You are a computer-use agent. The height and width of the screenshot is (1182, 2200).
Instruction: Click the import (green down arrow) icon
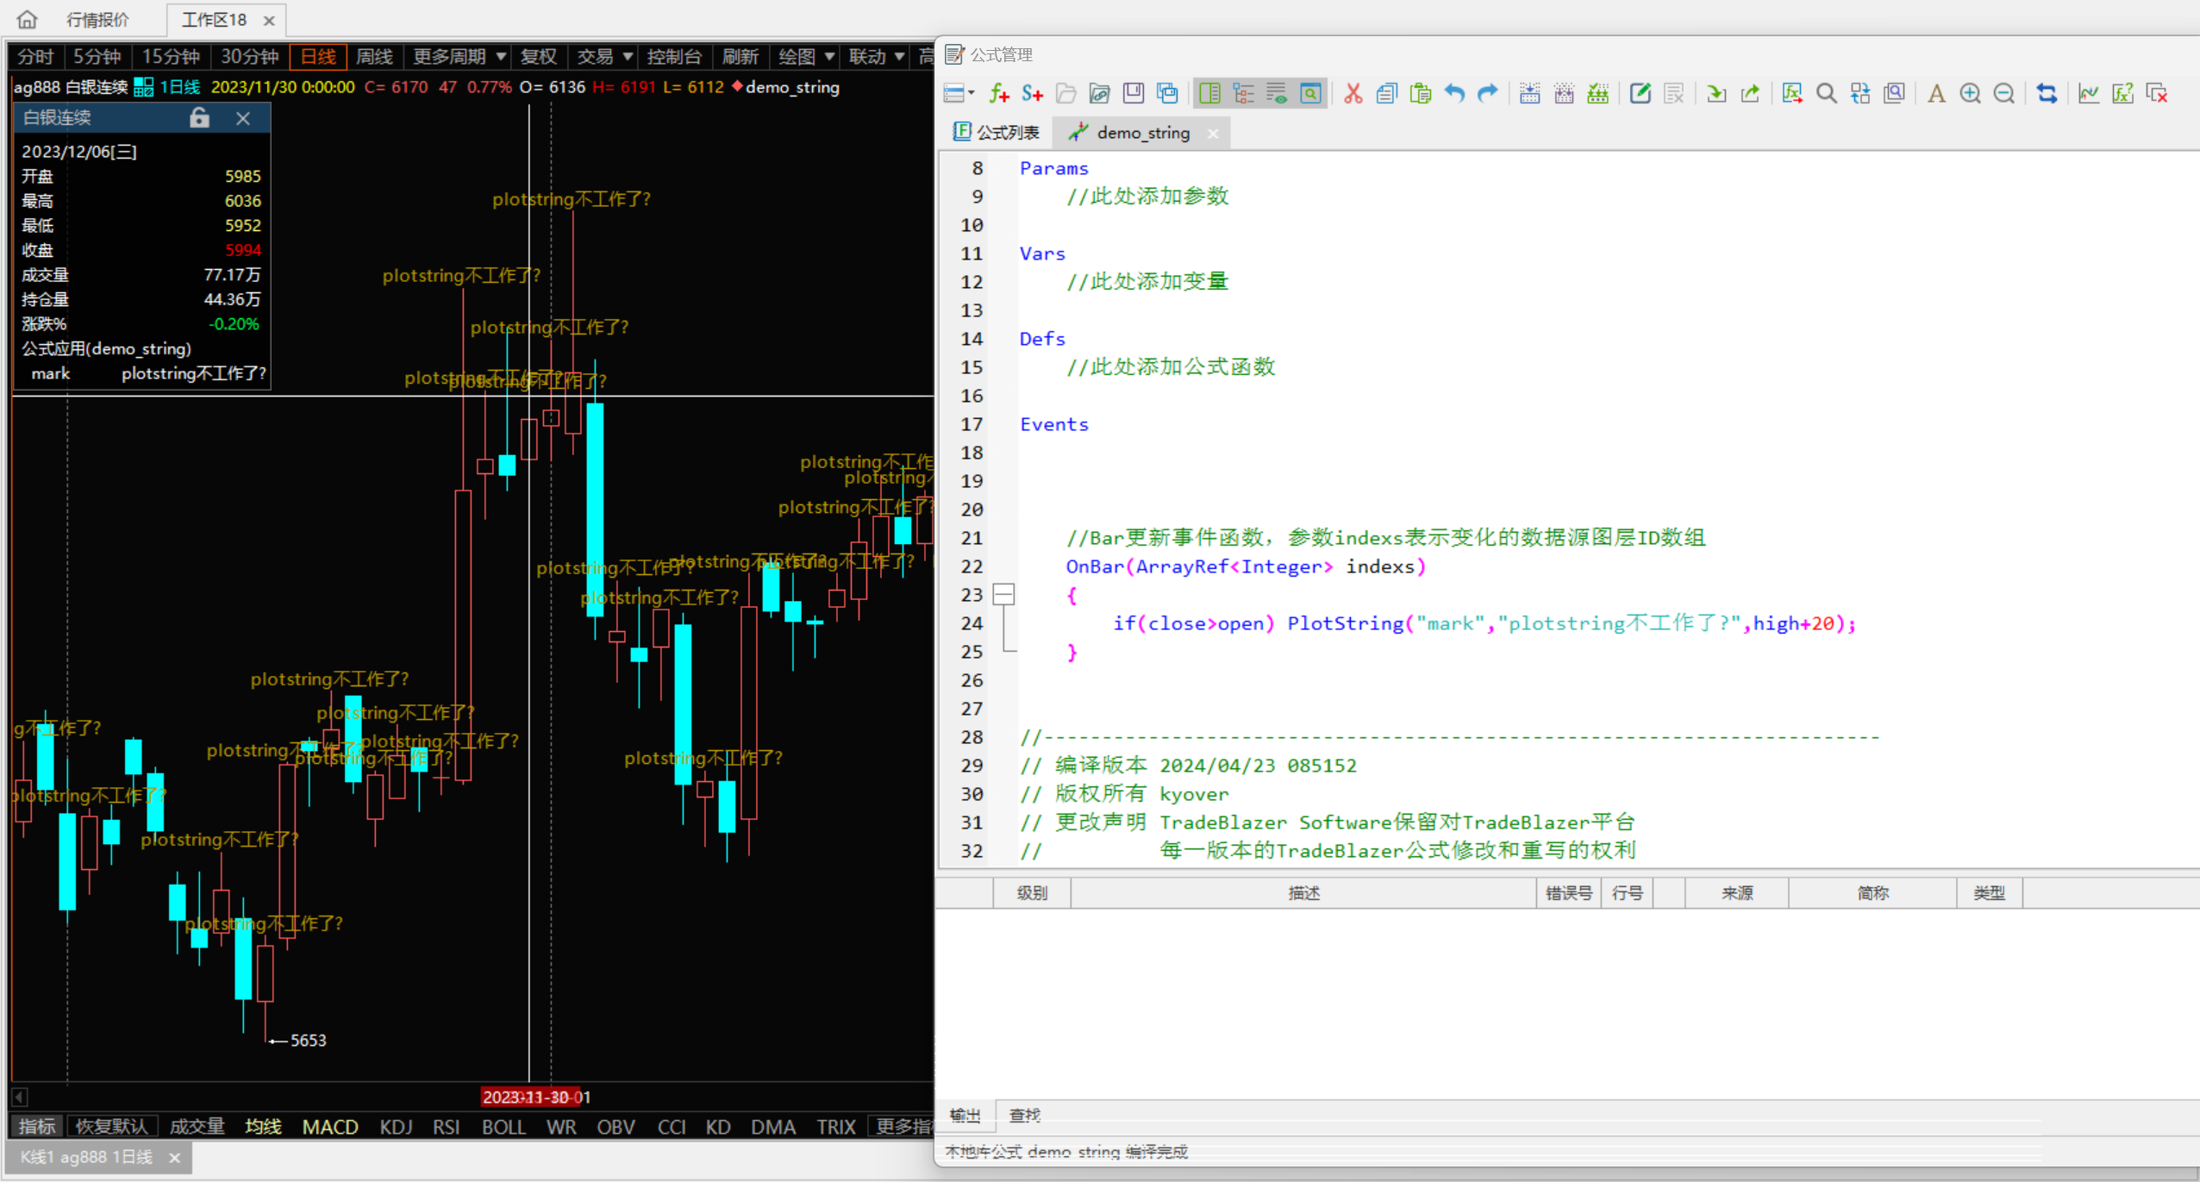tap(1716, 93)
